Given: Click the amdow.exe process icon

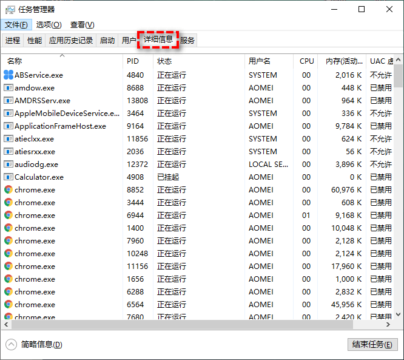Looking at the screenshot, I should 8,88.
